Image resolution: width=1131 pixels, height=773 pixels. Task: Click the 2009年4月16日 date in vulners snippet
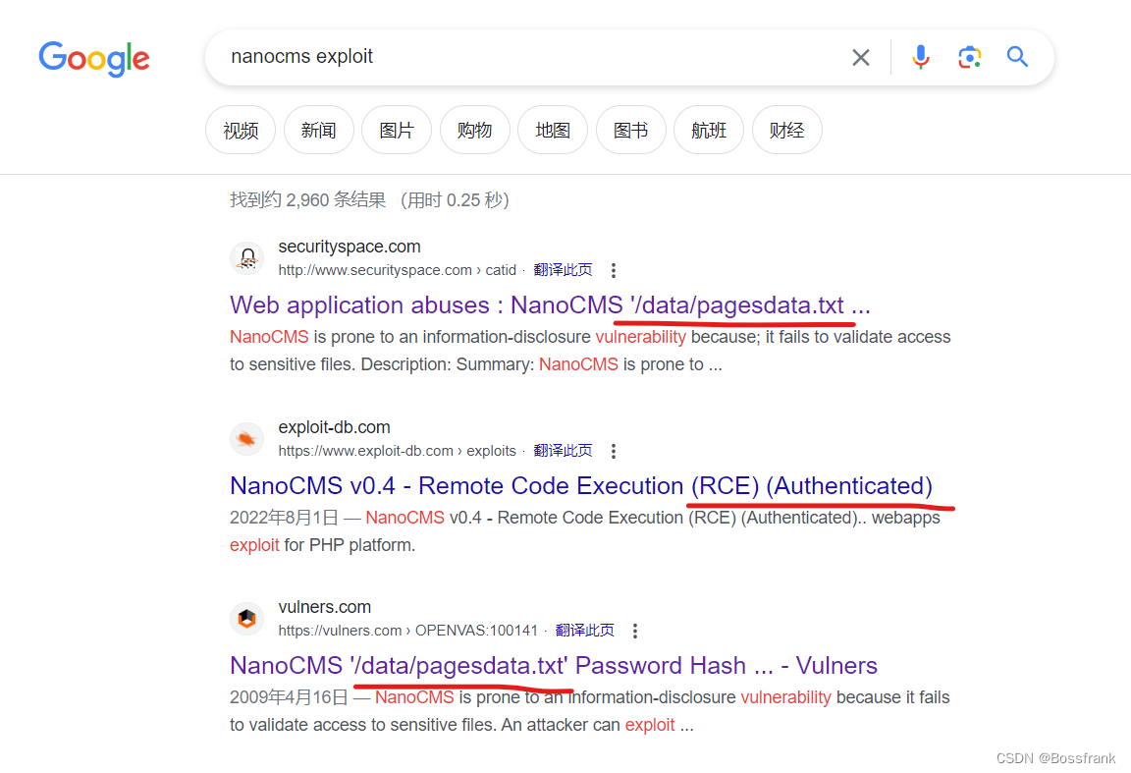289,697
